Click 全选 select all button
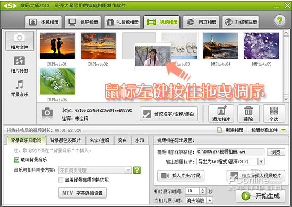 (x=274, y=113)
